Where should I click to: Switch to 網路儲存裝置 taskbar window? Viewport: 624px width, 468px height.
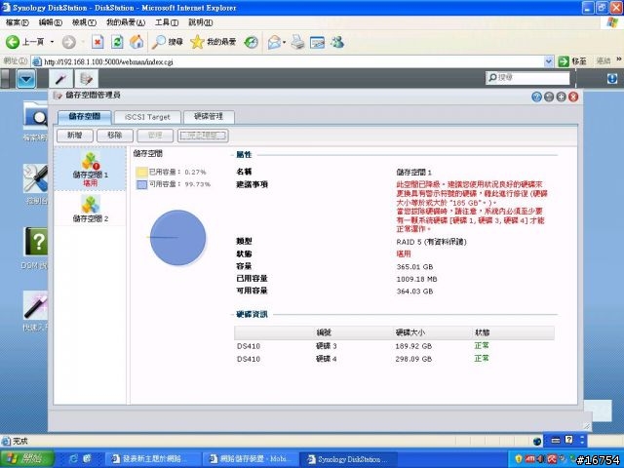(250, 459)
